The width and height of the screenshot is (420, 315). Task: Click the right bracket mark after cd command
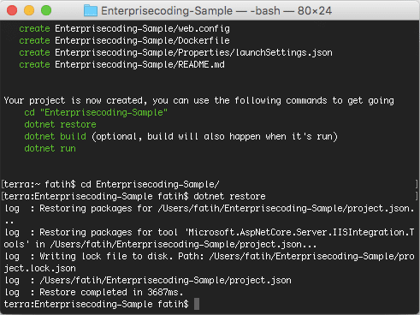[x=417, y=184]
